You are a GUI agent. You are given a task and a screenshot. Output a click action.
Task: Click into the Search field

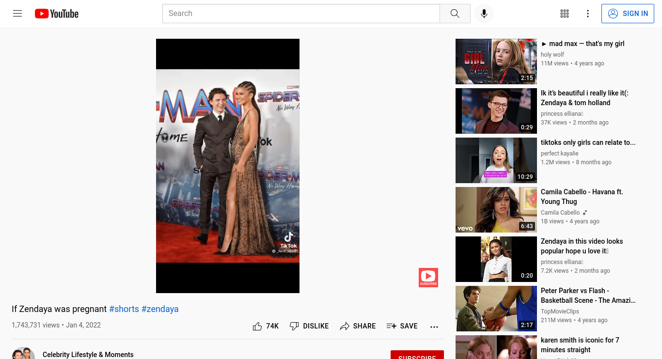301,14
